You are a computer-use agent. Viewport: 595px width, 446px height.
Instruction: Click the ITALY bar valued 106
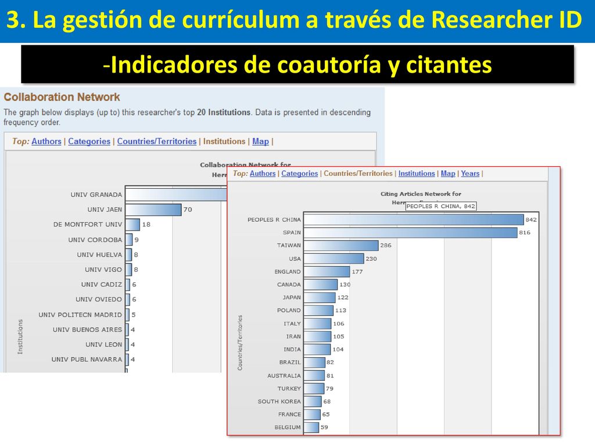tap(318, 323)
